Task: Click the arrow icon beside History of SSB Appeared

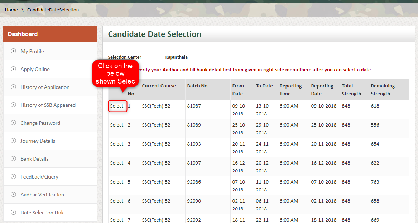Action: pyautogui.click(x=13, y=105)
